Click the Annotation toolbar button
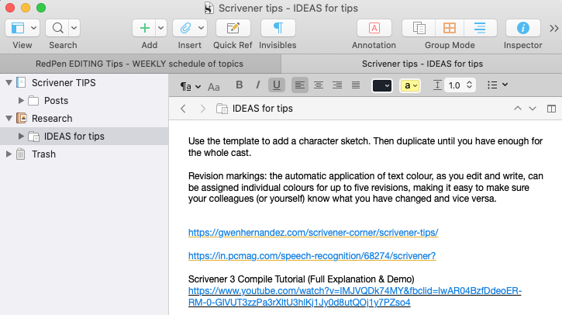 pos(374,28)
